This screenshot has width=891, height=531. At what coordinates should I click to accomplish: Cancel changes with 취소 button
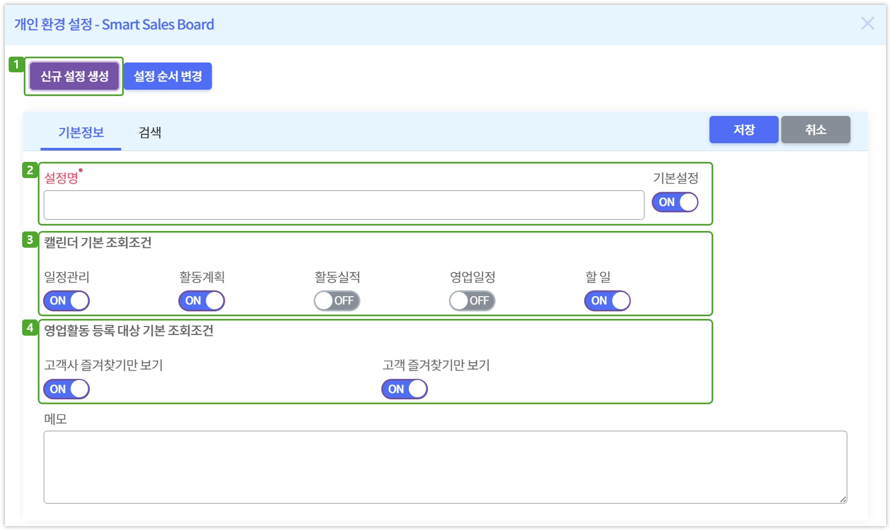[815, 130]
